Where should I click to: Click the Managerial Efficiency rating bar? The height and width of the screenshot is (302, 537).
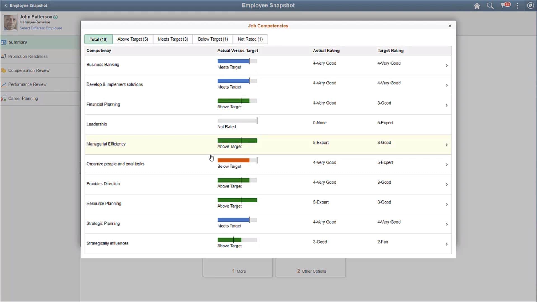(237, 141)
